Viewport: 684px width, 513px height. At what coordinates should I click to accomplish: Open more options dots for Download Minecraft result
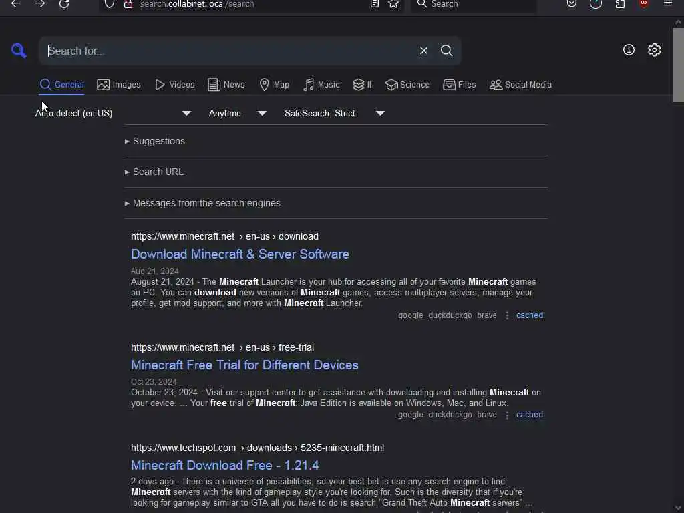(x=507, y=315)
